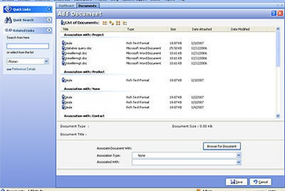Click the Association with : Contact group header
This screenshot has height=191, width=285.
84,116
